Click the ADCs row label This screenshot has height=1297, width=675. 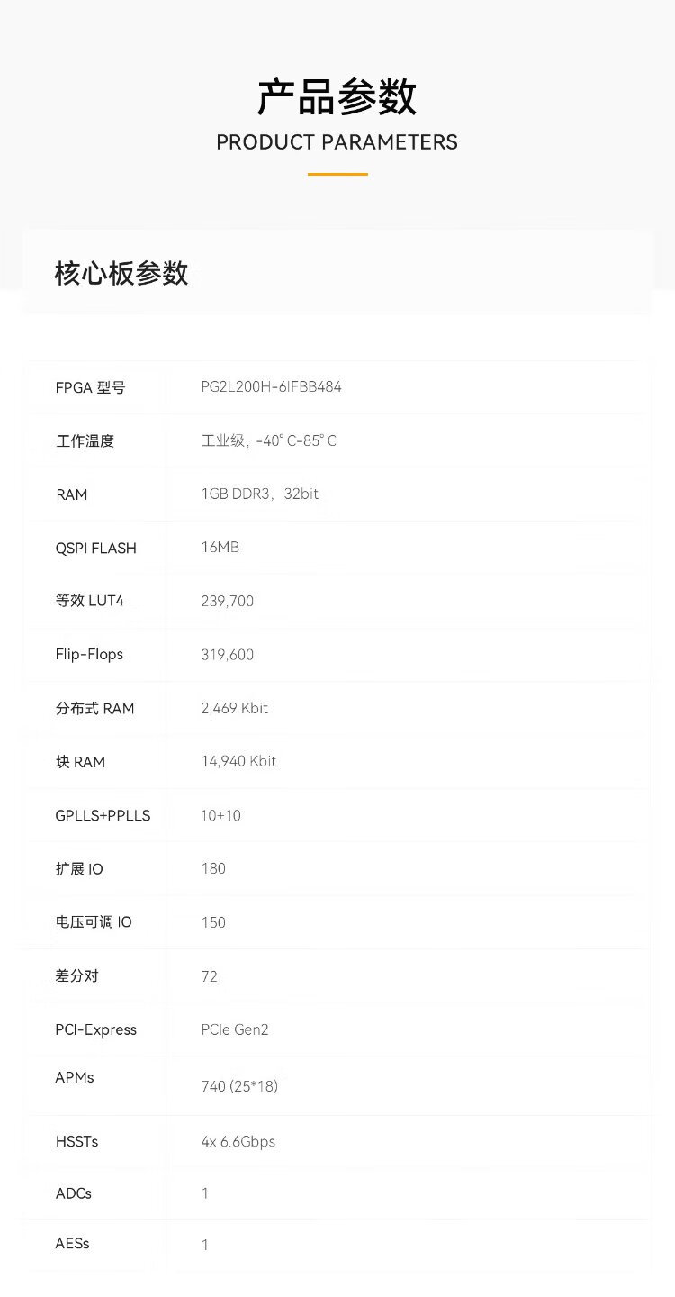click(x=73, y=1193)
